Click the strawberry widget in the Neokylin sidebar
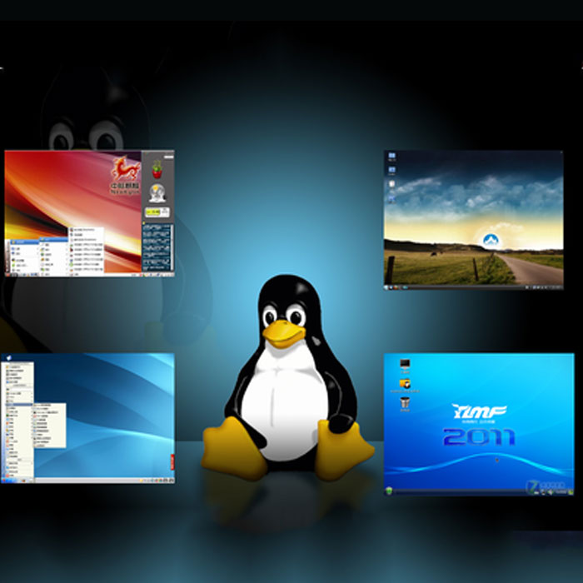Viewport: 583px width, 583px height. click(x=157, y=170)
